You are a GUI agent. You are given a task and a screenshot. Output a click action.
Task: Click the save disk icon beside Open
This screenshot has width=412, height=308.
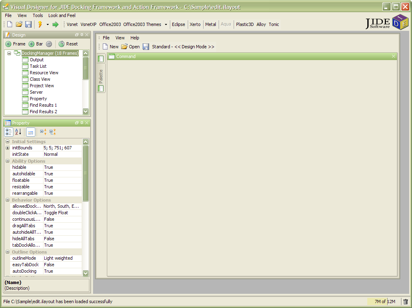click(146, 47)
